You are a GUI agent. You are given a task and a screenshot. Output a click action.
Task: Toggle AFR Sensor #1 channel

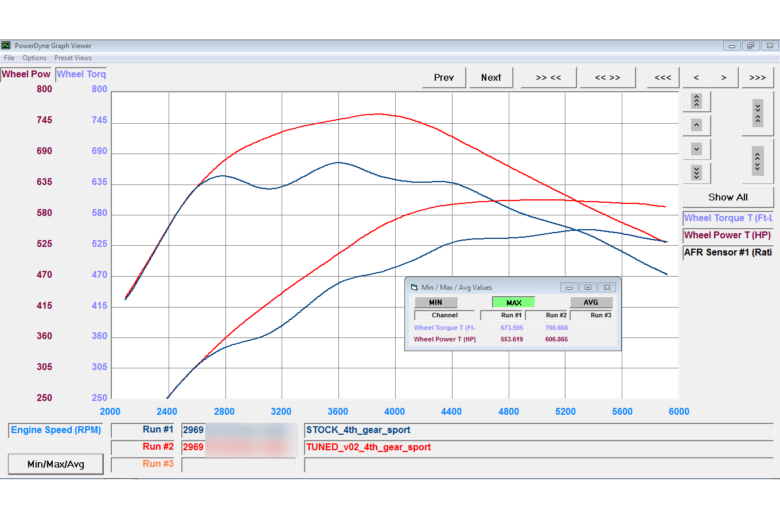pos(727,253)
